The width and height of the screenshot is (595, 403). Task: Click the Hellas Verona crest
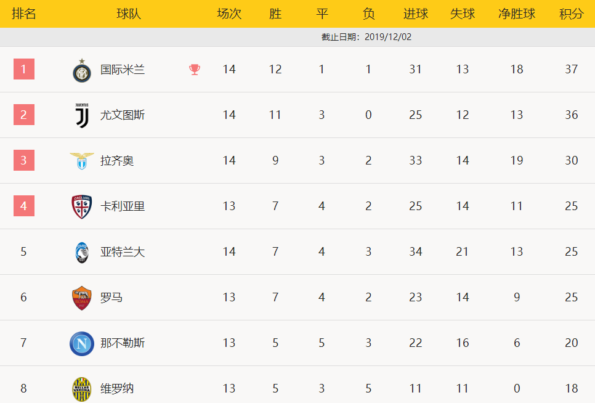click(x=81, y=389)
